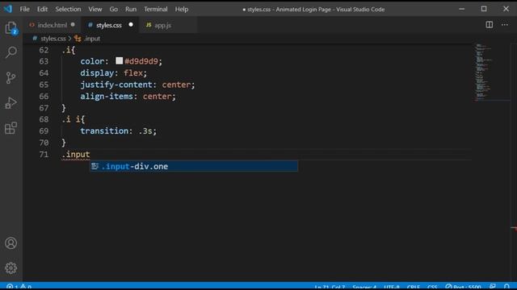Click line number 62 in the gutter

[x=44, y=50]
